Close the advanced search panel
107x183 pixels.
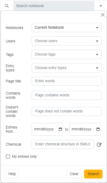(x=103, y=15)
